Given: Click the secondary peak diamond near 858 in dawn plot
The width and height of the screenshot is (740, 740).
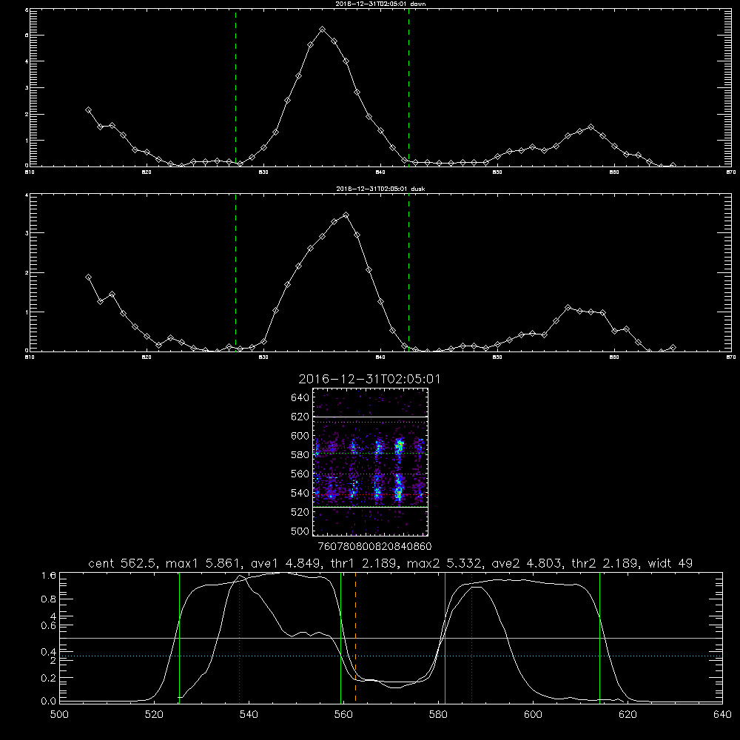Looking at the screenshot, I should click(x=591, y=127).
